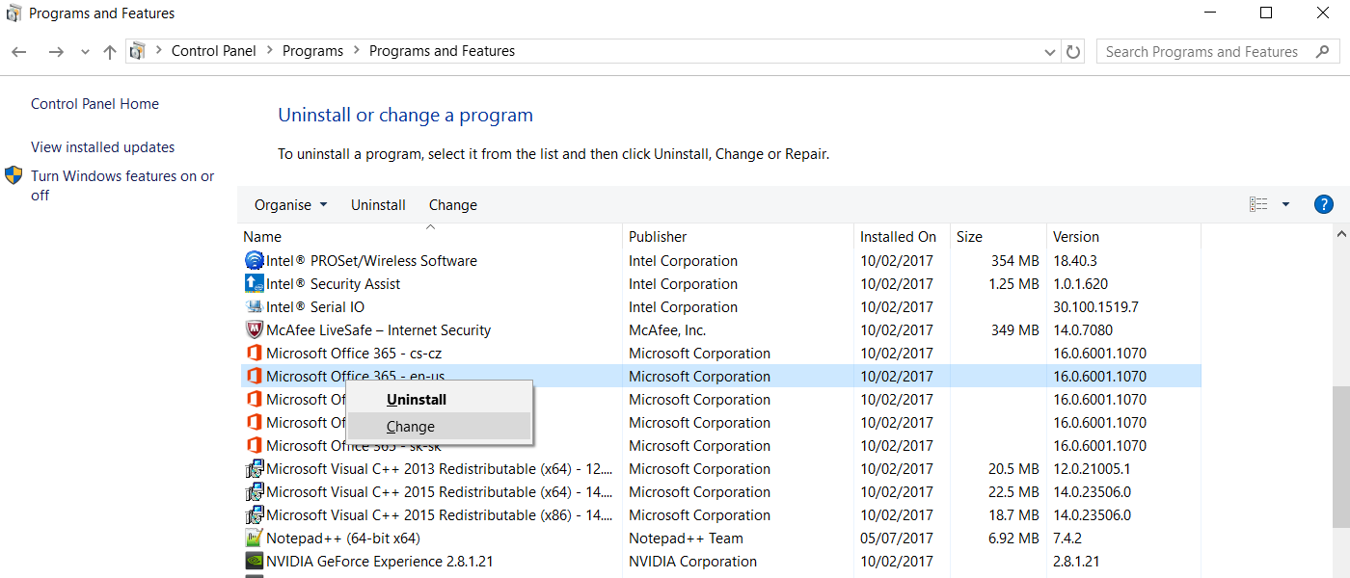Click the 05/07/2017 installed date cell
The width and height of the screenshot is (1350, 578).
(897, 539)
